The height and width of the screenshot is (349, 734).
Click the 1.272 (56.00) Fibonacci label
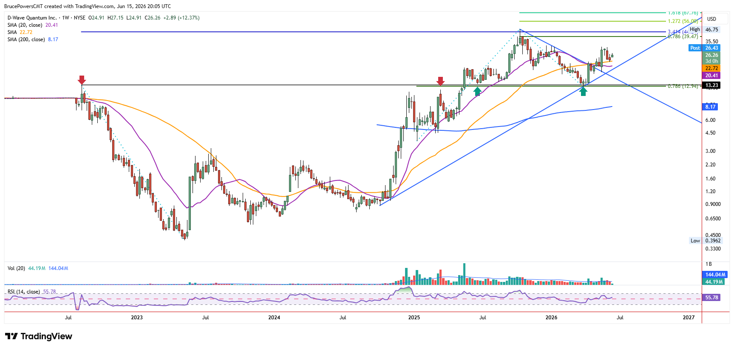pyautogui.click(x=683, y=21)
